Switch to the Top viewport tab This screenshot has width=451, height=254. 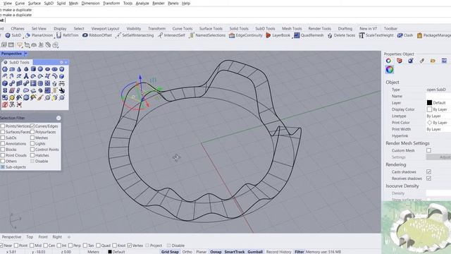[x=30, y=237]
